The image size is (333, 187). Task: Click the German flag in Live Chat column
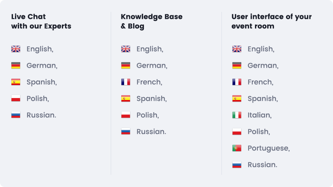coord(16,65)
